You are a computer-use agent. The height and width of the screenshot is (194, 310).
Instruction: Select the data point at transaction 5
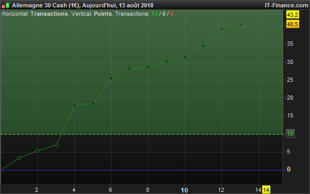(x=93, y=103)
